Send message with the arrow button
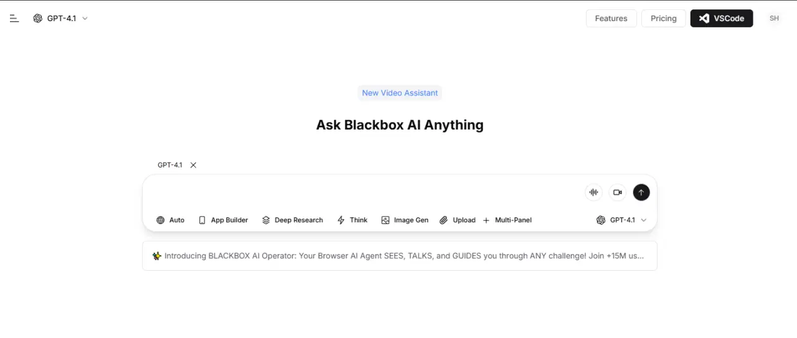The image size is (797, 338). pyautogui.click(x=641, y=192)
